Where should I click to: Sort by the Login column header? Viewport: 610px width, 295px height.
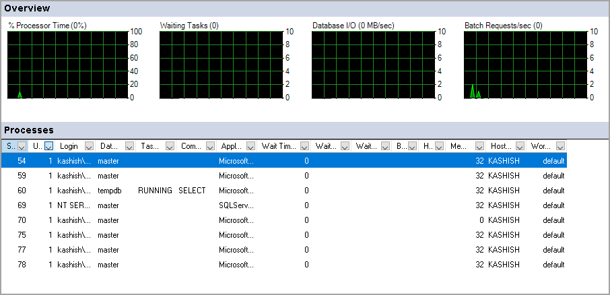[69, 146]
